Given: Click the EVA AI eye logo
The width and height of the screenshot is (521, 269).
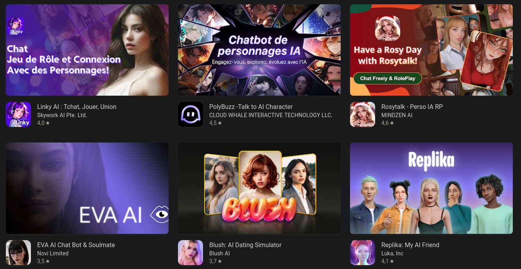Looking at the screenshot, I should click(160, 214).
